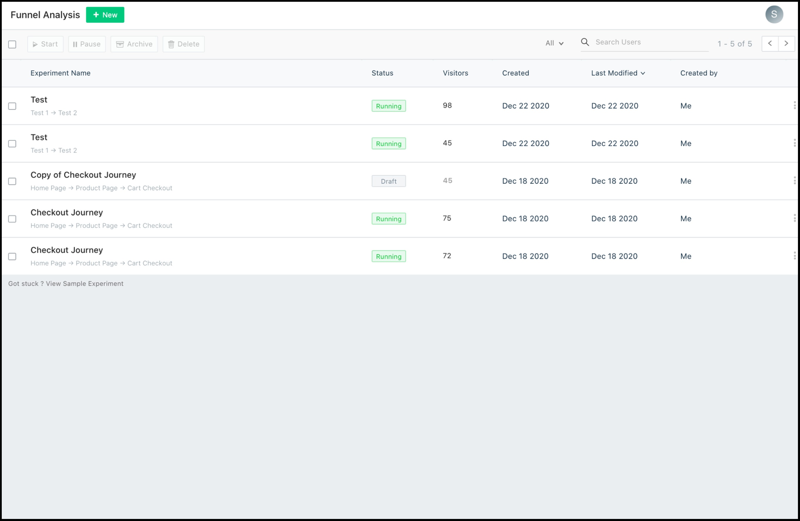Click the '1 - 5 of 5' pagination text
Image resolution: width=800 pixels, height=521 pixels.
point(735,44)
